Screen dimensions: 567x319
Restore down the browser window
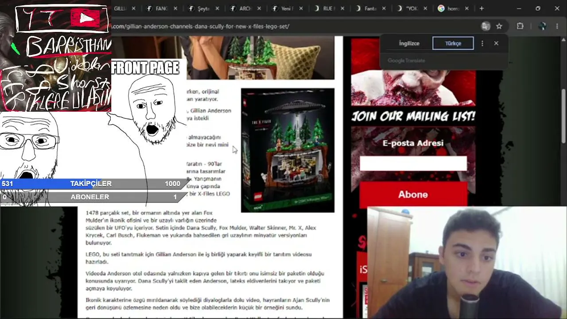pyautogui.click(x=538, y=8)
